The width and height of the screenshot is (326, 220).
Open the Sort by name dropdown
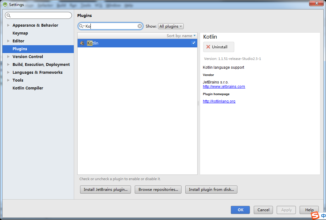click(x=181, y=36)
